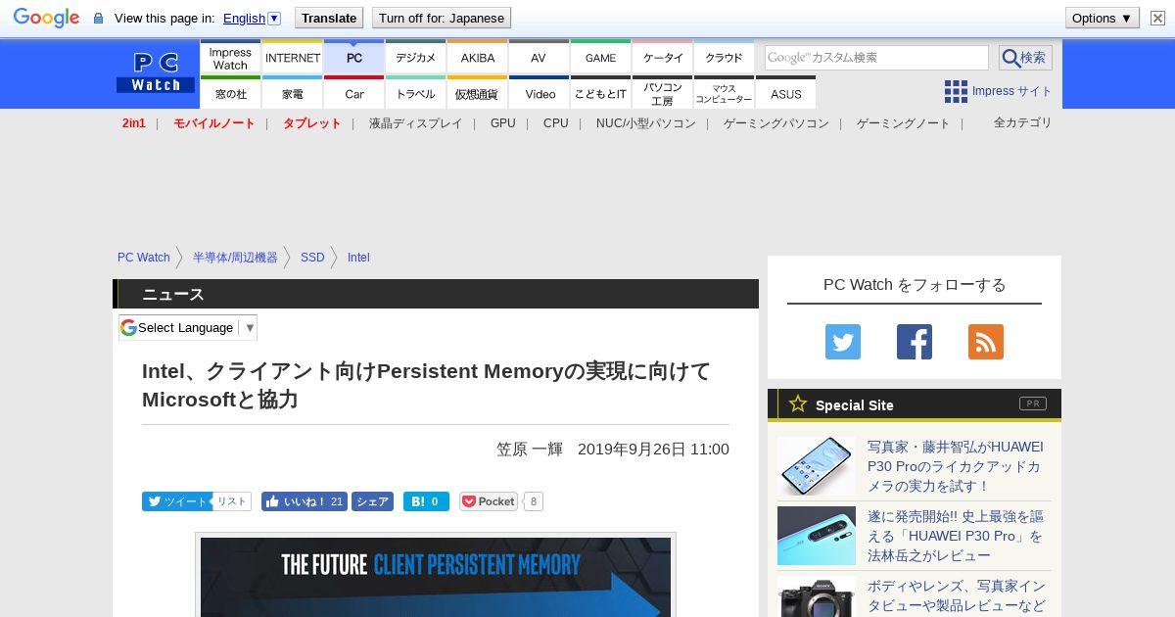Open the Options dropdown
This screenshot has height=617, width=1175.
point(1102,18)
